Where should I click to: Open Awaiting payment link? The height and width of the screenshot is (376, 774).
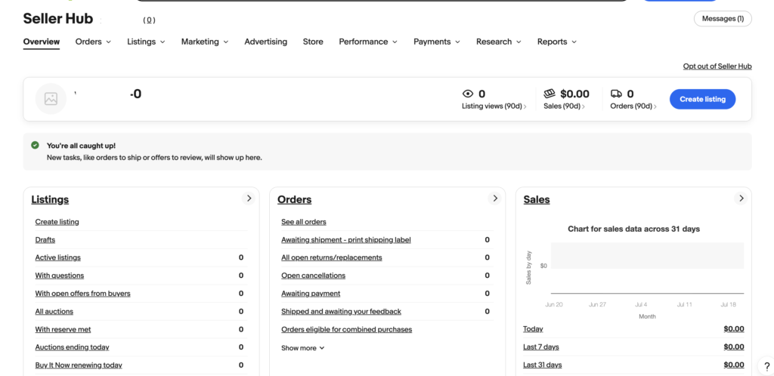point(311,294)
